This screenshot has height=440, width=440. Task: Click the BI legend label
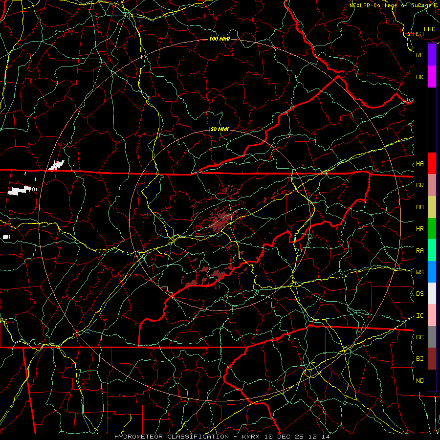(419, 359)
